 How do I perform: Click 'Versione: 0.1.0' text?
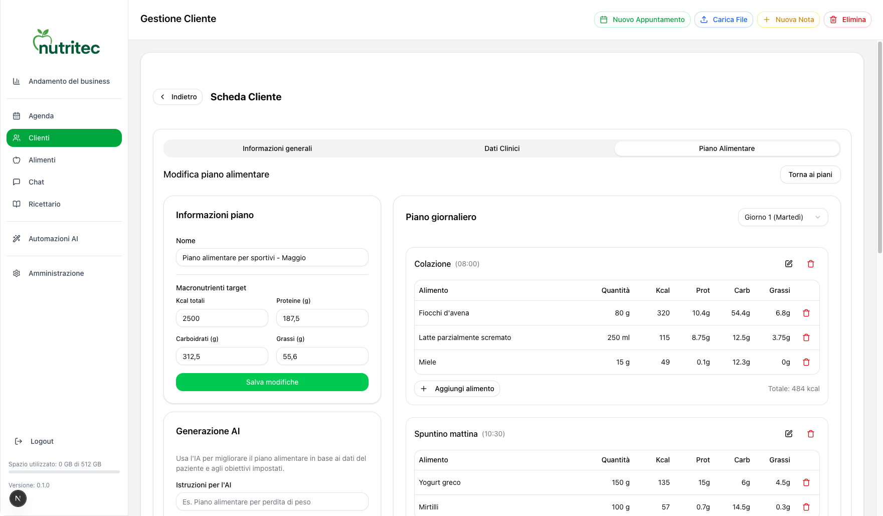pos(29,485)
